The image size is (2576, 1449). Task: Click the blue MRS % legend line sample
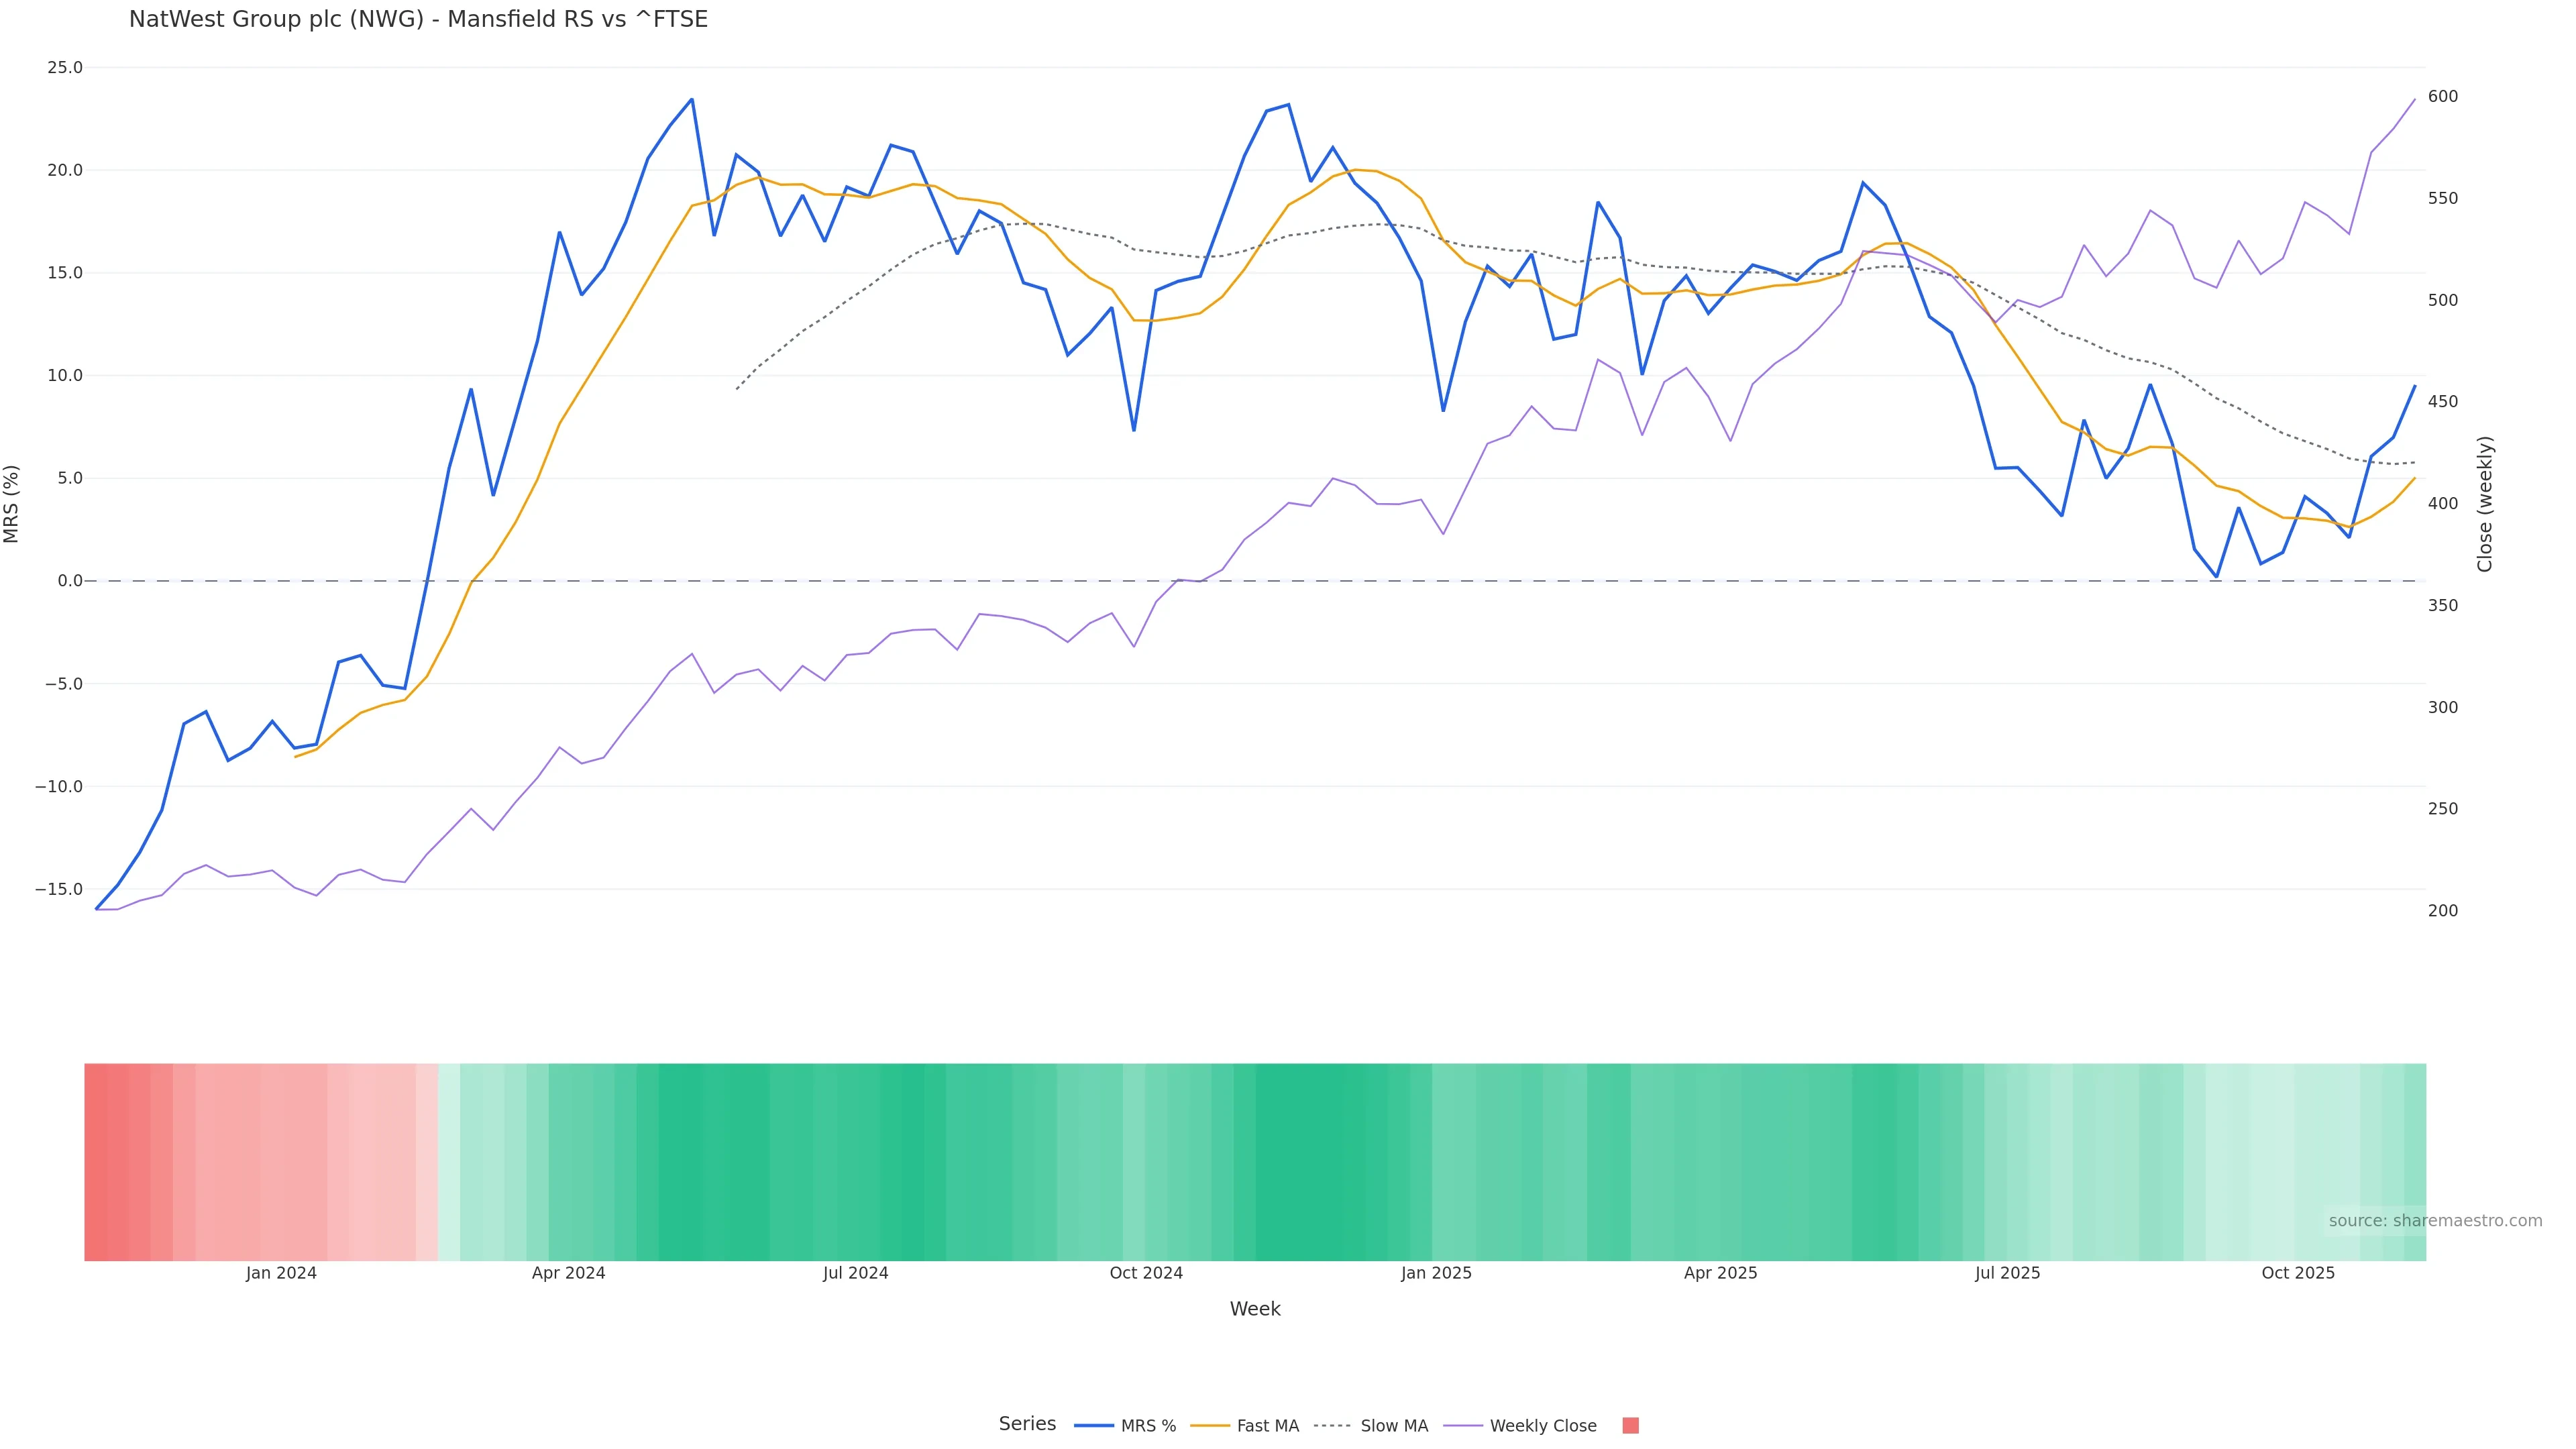click(1094, 1426)
